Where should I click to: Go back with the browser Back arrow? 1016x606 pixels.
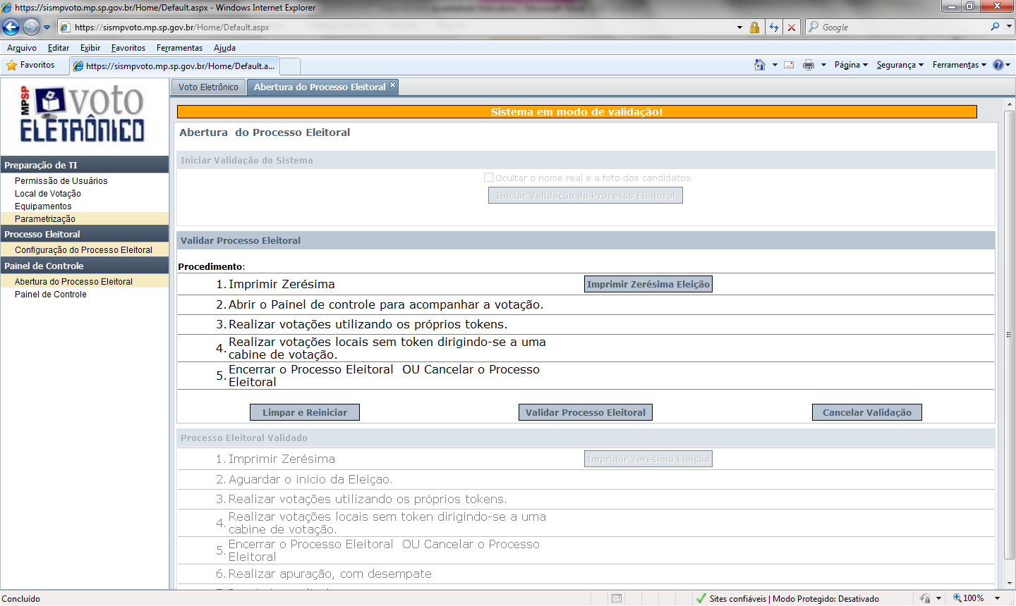tap(11, 27)
